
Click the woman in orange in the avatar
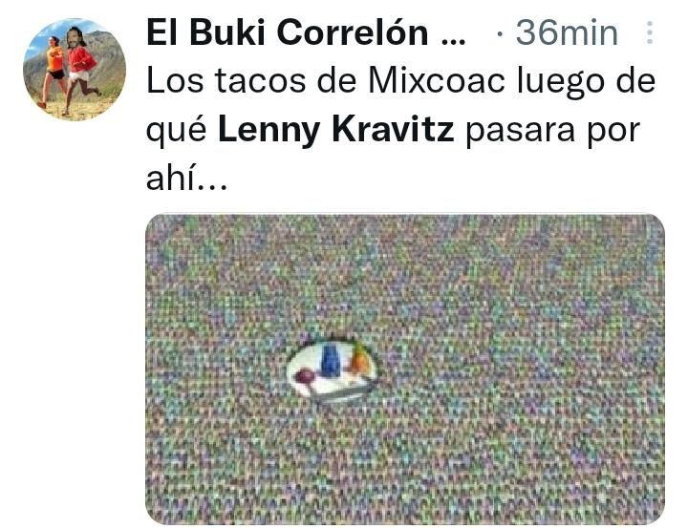click(54, 68)
